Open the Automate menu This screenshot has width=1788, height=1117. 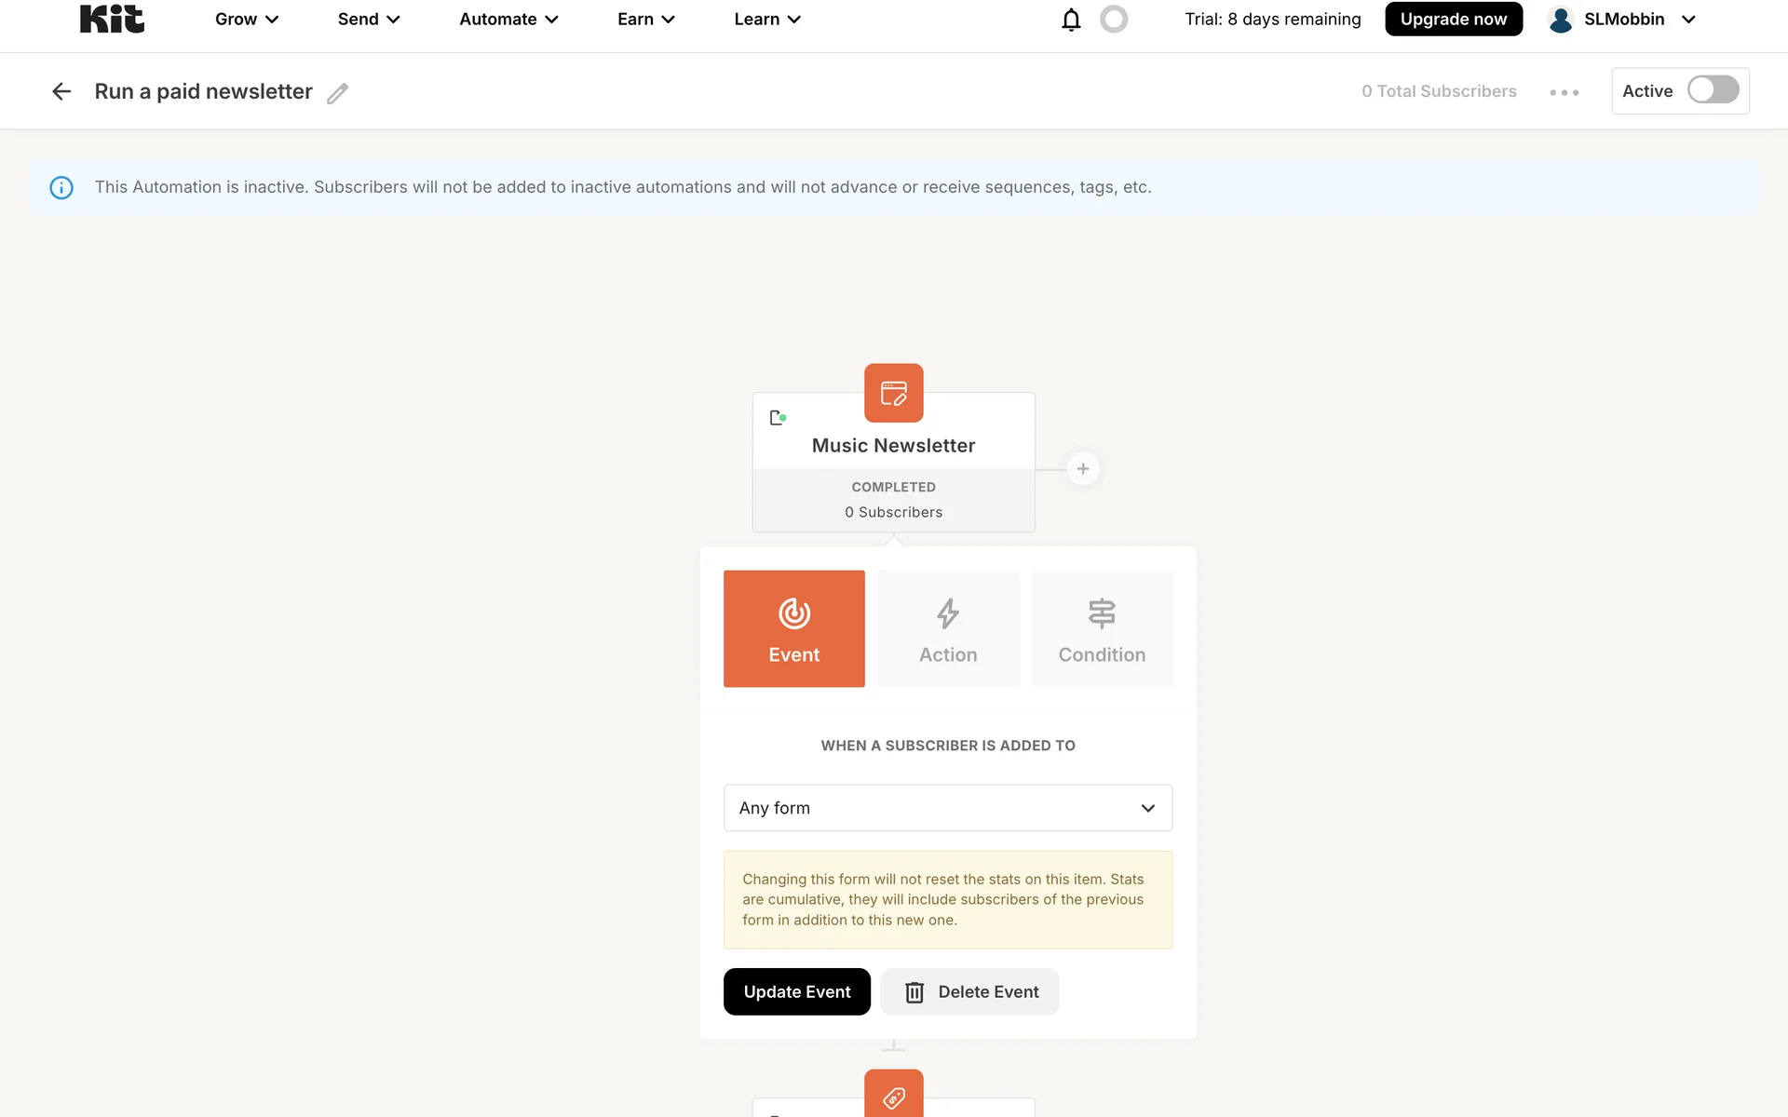tap(508, 20)
